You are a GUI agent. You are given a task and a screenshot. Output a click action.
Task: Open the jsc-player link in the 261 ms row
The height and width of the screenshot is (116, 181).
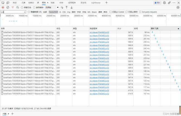pos(99,39)
